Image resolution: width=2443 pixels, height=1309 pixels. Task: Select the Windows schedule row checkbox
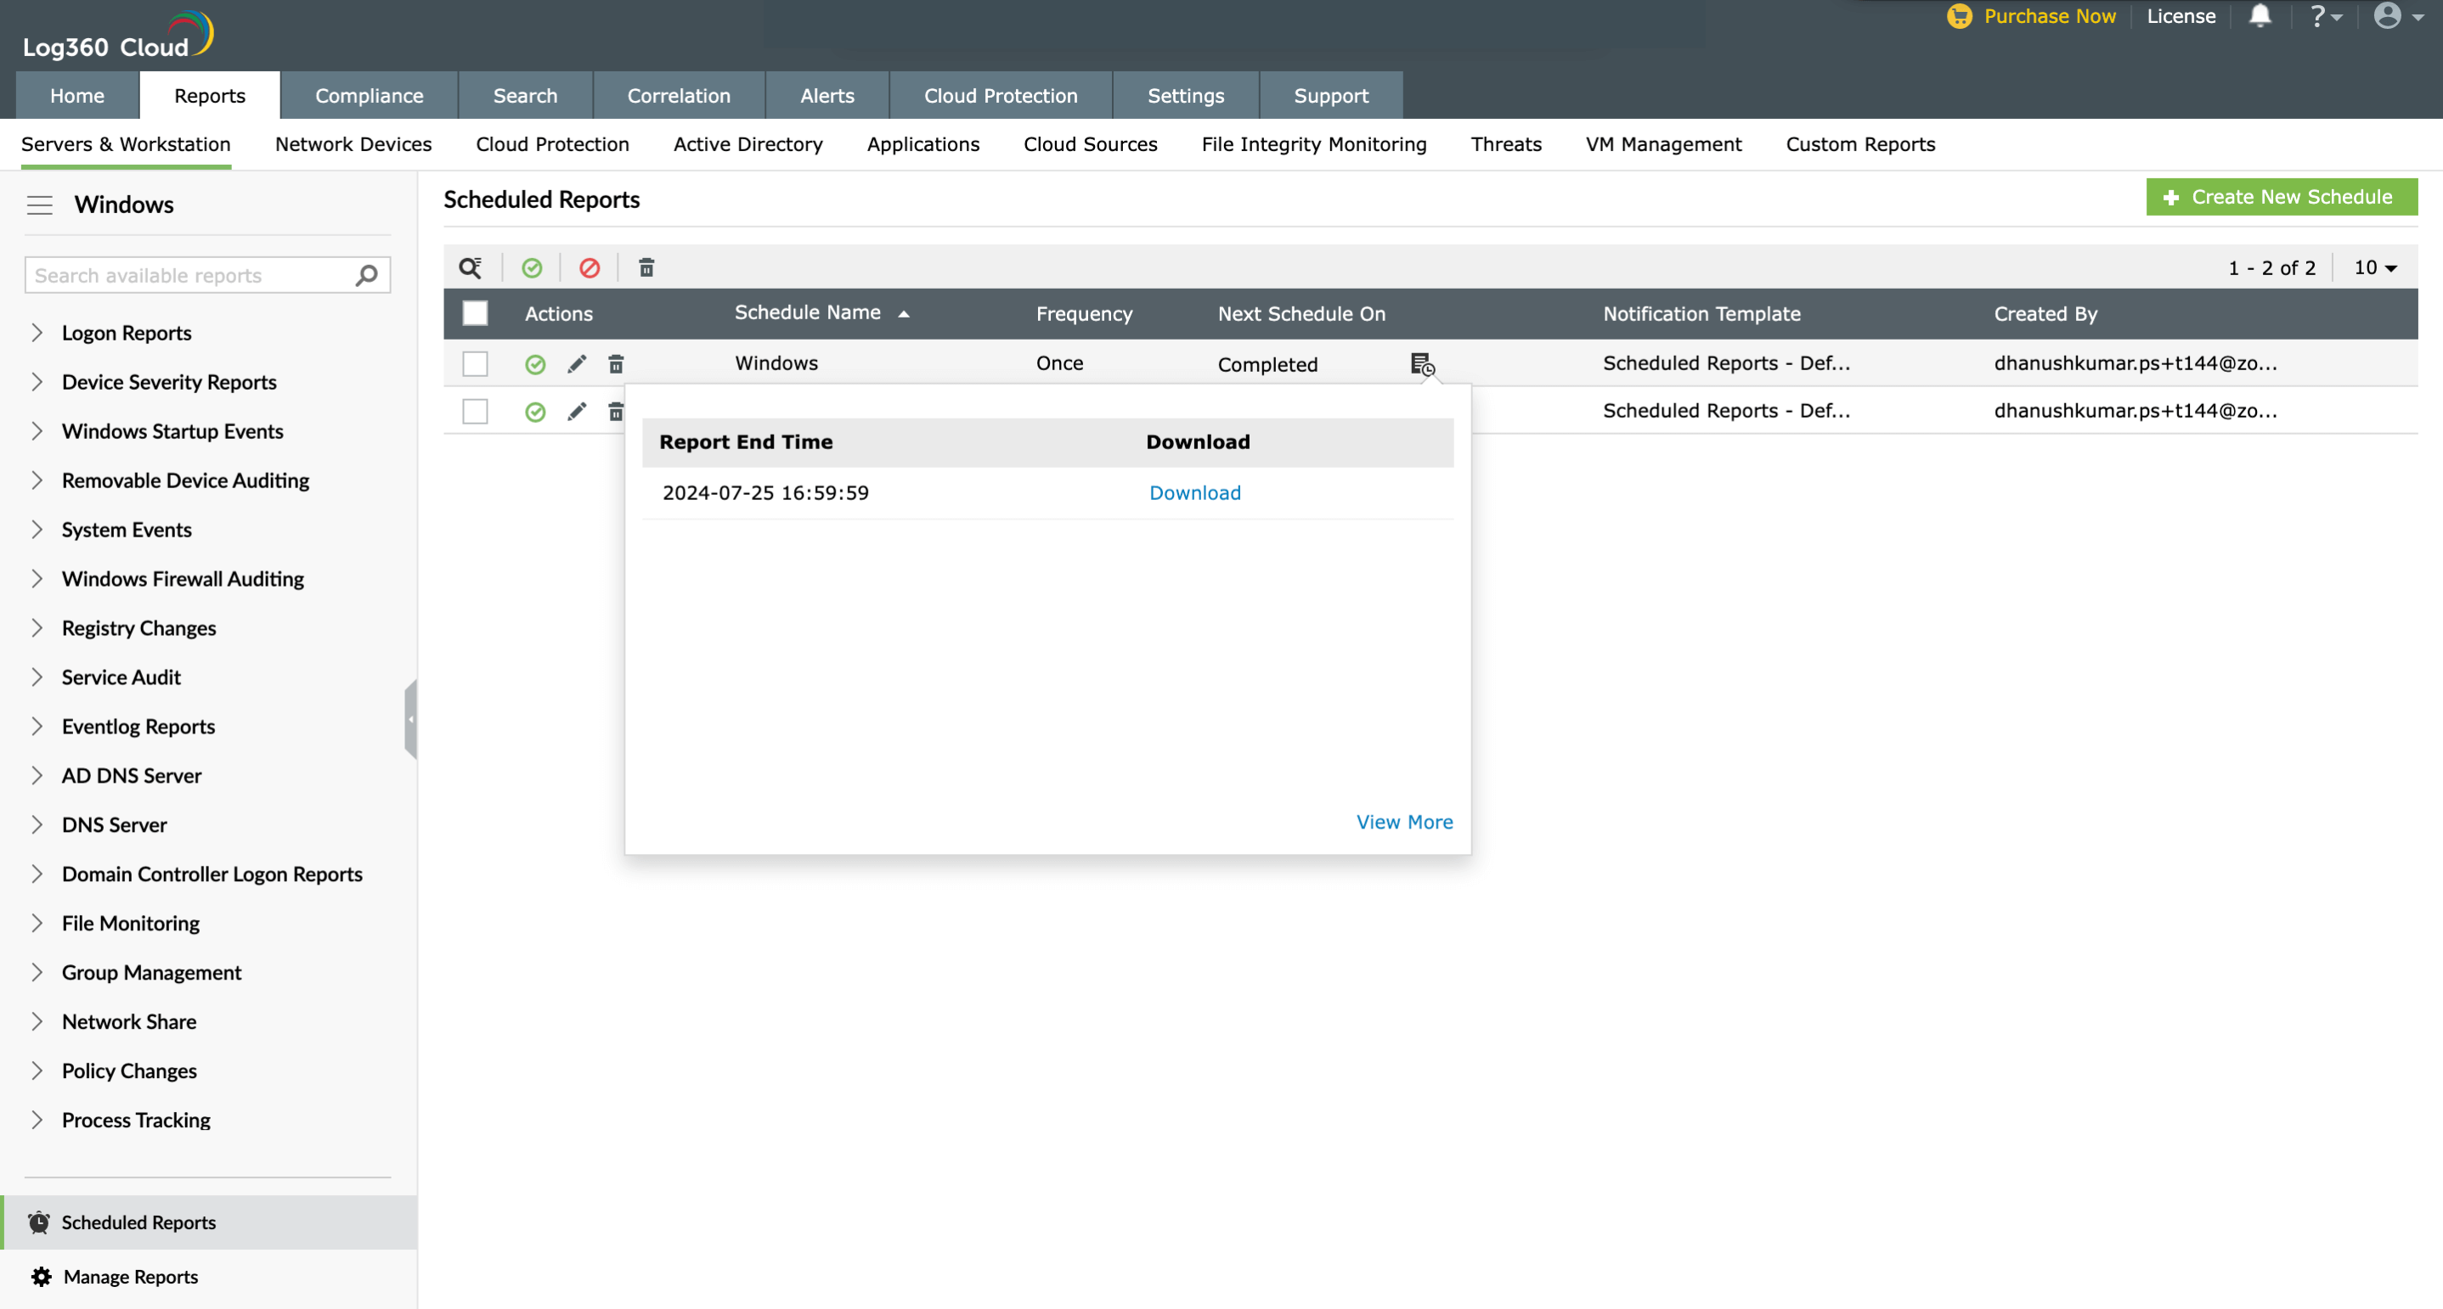pos(475,364)
